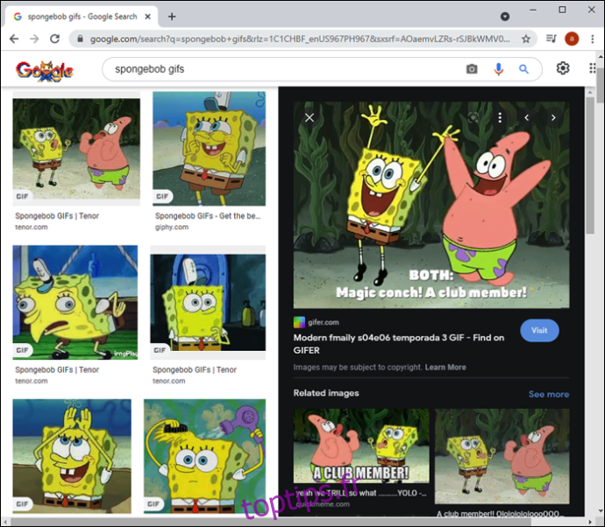The width and height of the screenshot is (605, 527).
Task: Click the address bar URL
Action: click(x=299, y=39)
